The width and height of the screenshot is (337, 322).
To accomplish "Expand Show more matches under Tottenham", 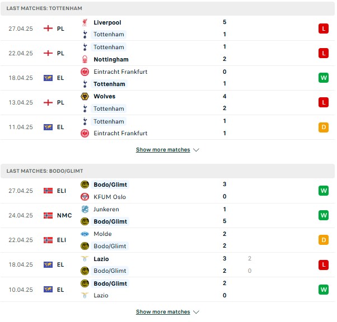I will click(x=163, y=150).
